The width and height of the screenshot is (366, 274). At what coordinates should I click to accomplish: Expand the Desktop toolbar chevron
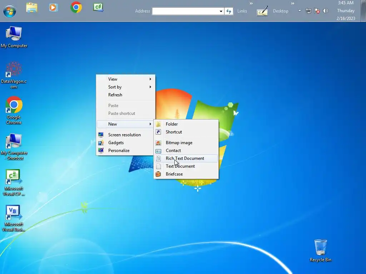(x=292, y=3)
